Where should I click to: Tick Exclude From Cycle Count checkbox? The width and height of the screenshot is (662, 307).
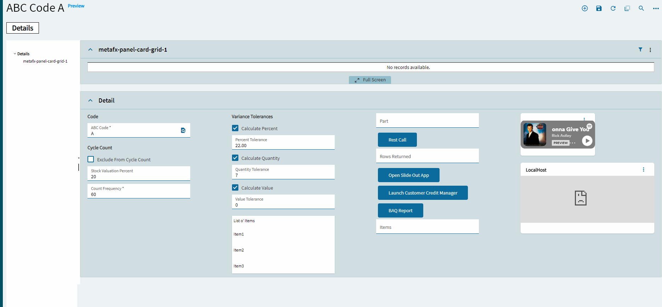coord(91,160)
